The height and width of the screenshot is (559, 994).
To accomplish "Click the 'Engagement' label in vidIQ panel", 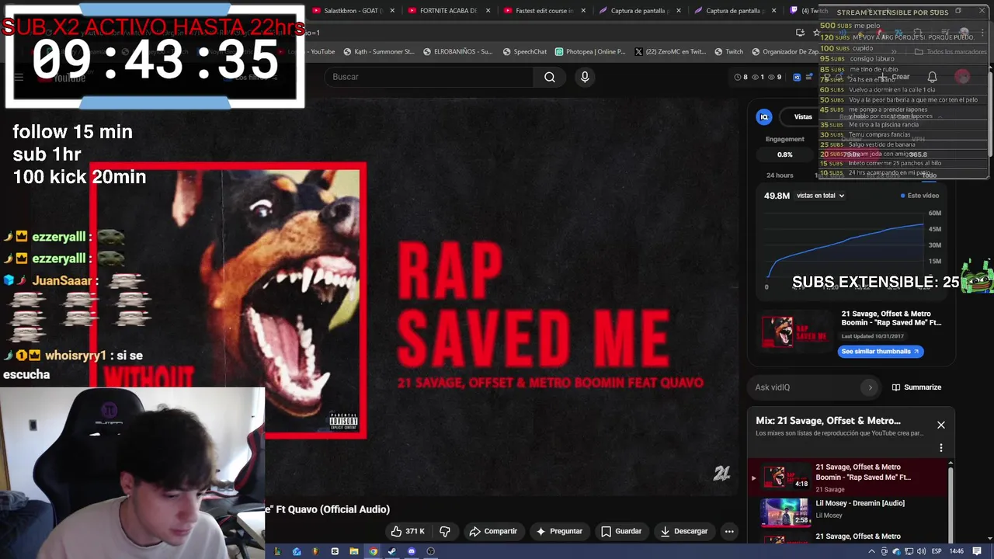I will (784, 139).
